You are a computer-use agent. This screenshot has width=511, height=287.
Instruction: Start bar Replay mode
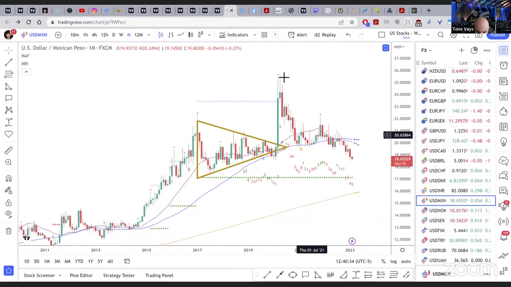325,35
